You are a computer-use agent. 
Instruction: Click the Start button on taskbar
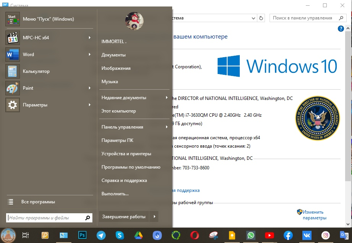(8, 235)
